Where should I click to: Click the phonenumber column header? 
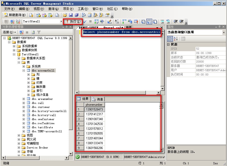[94, 105]
